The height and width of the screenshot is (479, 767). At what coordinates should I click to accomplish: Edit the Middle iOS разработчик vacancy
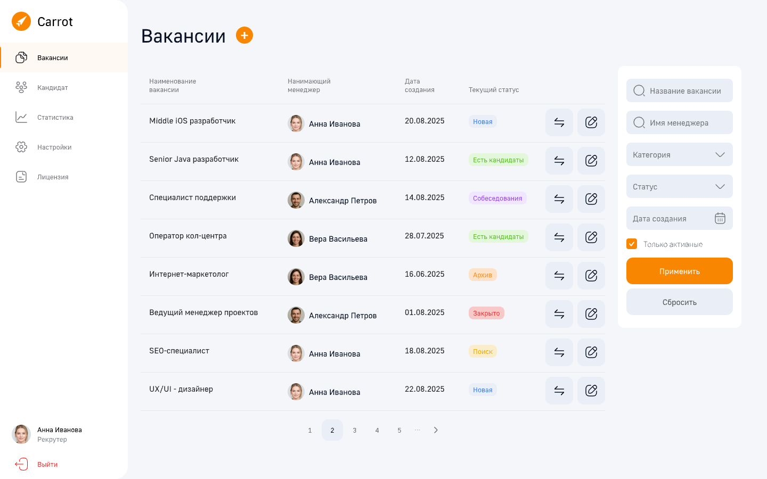point(591,122)
